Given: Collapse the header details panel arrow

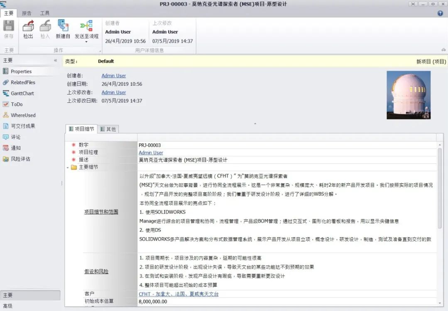Looking at the screenshot, I should coord(255,124).
